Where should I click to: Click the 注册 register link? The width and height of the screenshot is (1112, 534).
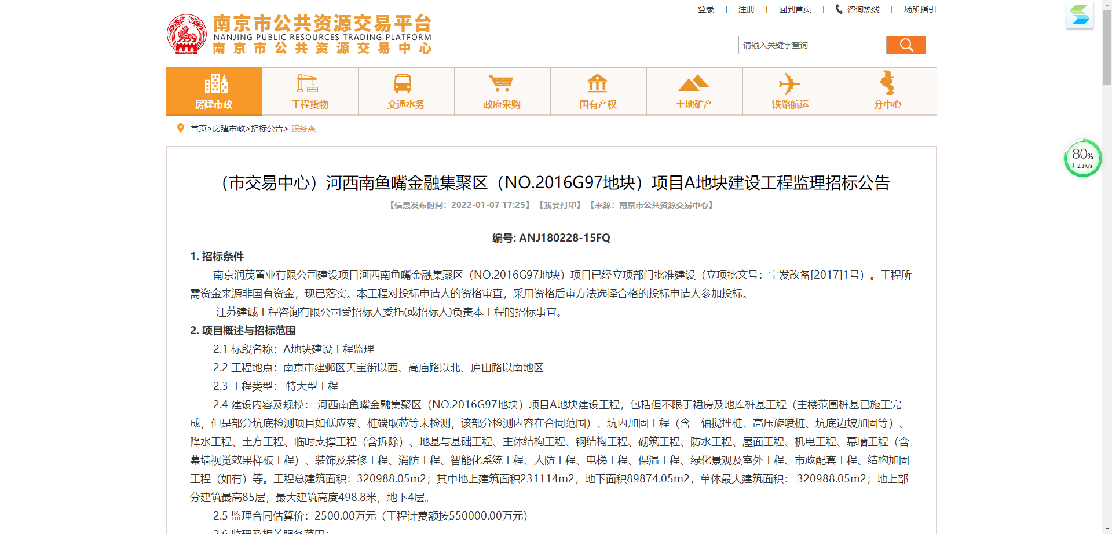[x=746, y=9]
